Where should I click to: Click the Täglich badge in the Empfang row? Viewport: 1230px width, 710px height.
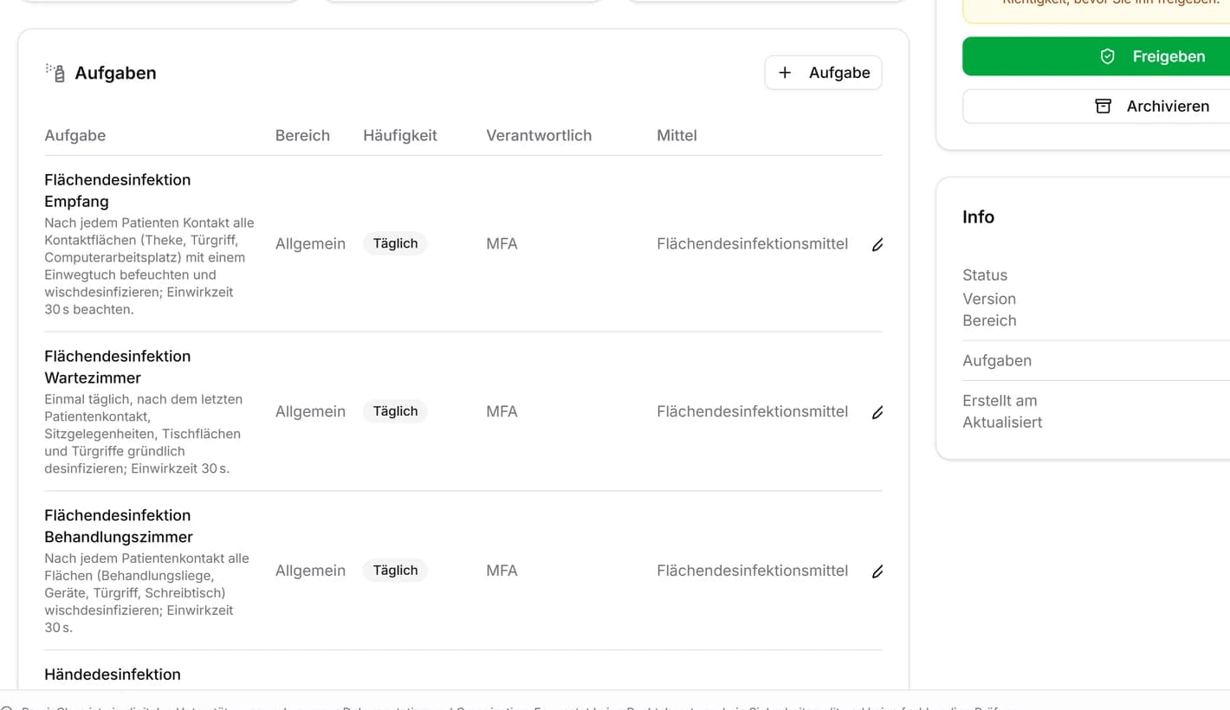[x=395, y=244]
